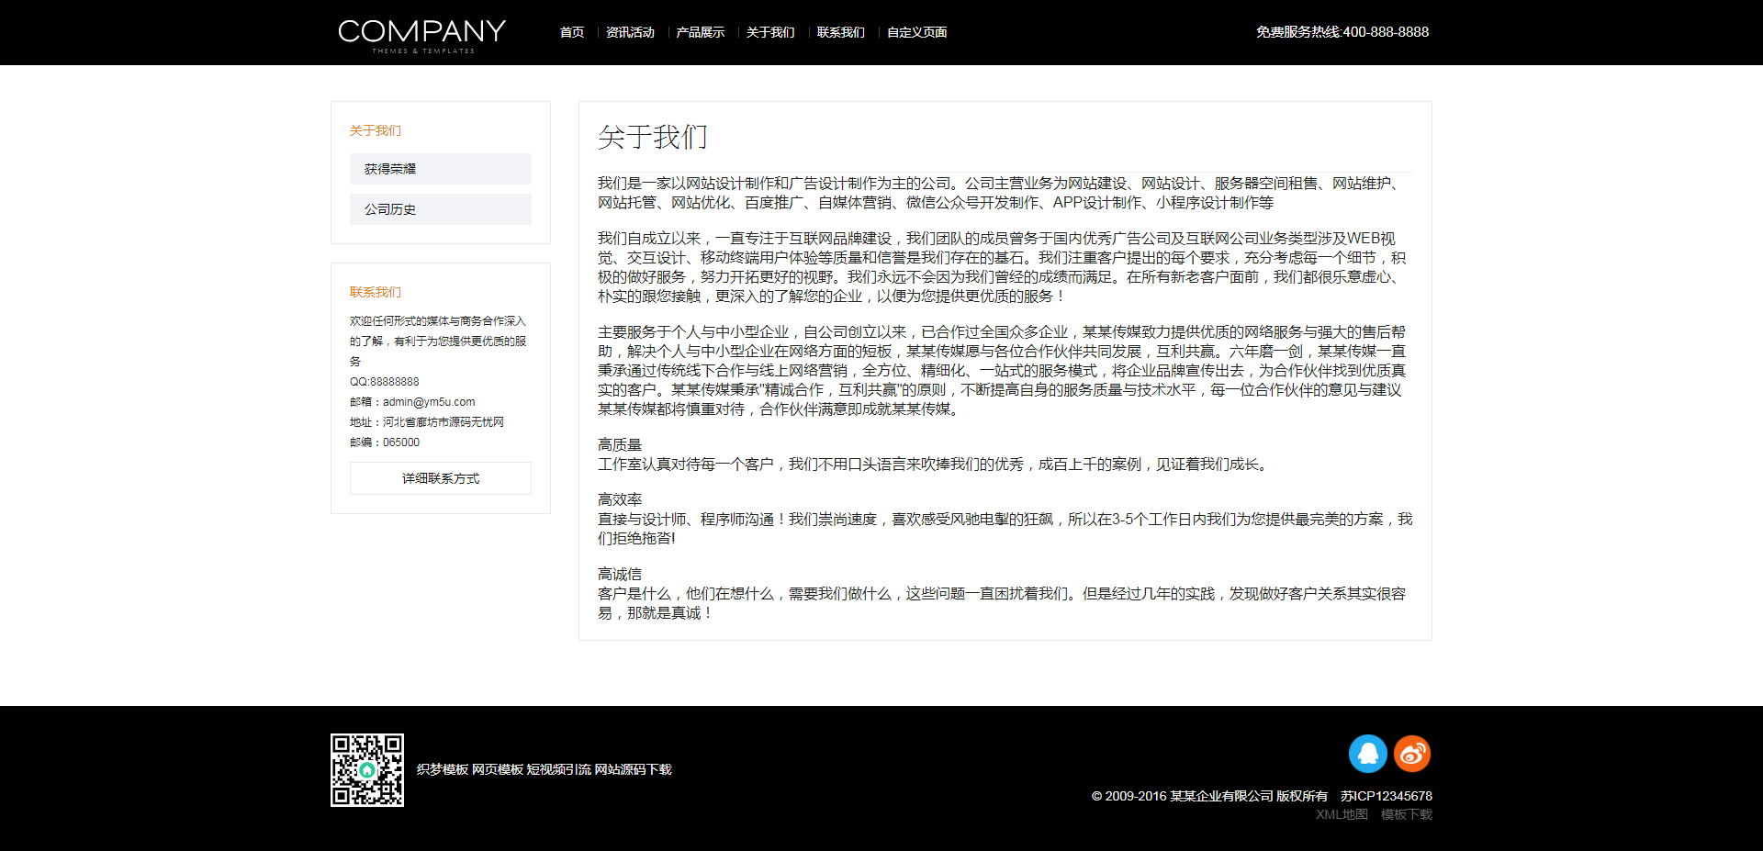Follow the 网站源码下载 footer link

point(633,769)
